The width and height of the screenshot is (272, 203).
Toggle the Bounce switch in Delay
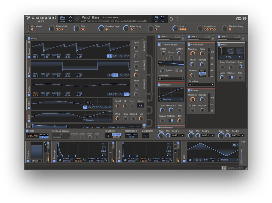click(231, 77)
